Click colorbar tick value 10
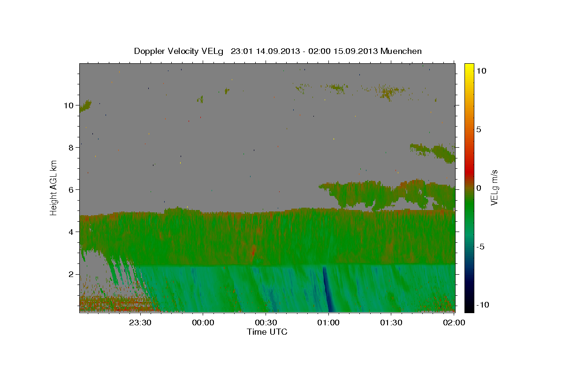 [481, 71]
